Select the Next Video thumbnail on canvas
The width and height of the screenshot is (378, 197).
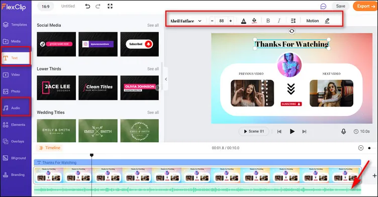pyautogui.click(x=331, y=93)
